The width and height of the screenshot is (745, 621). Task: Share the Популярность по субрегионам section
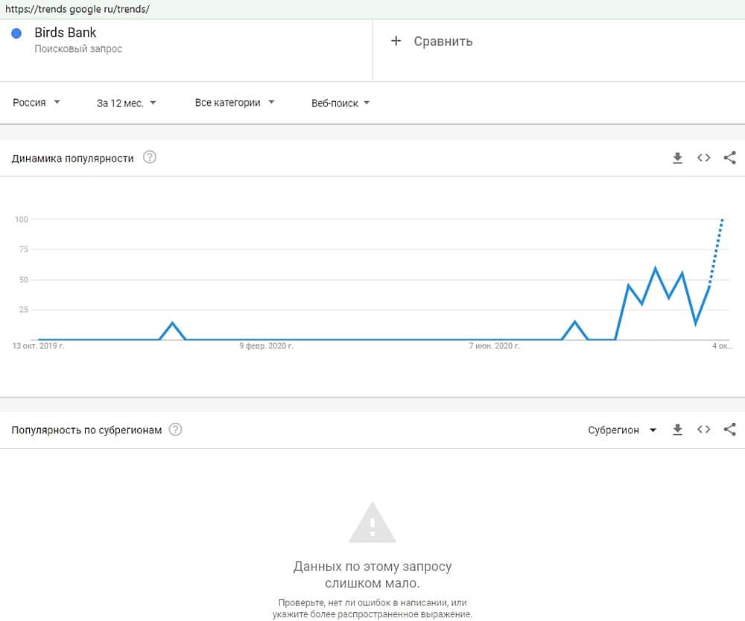pyautogui.click(x=729, y=429)
